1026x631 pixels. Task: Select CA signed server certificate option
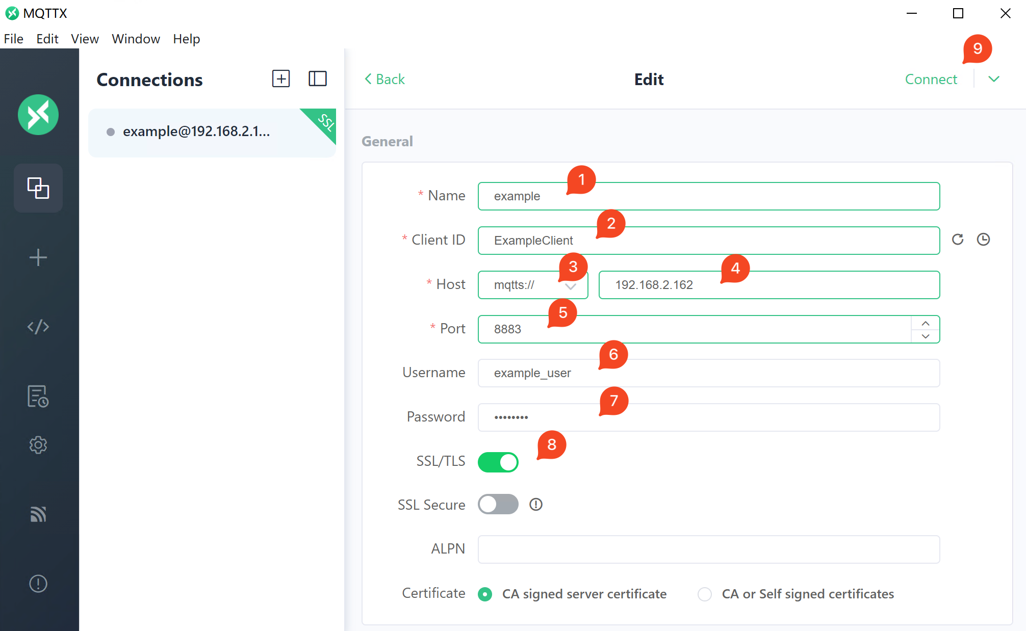tap(572, 594)
